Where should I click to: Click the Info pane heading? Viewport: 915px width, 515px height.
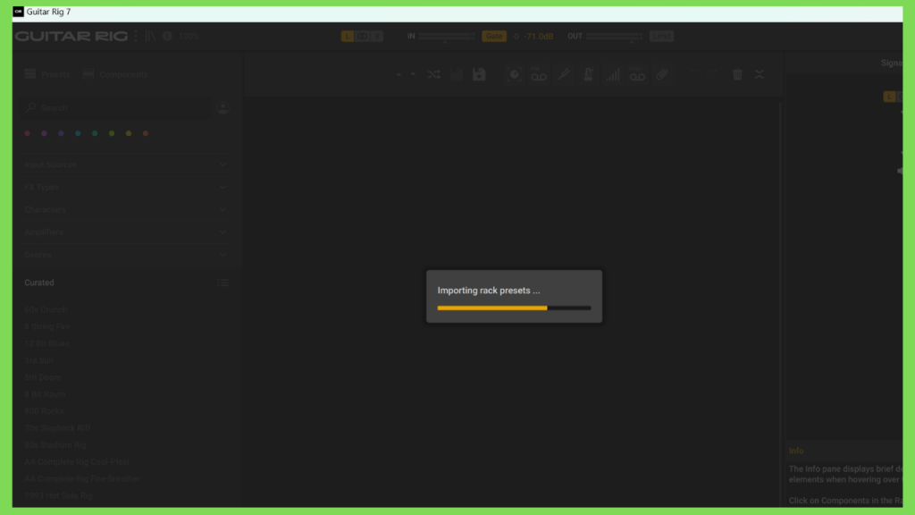[796, 452]
